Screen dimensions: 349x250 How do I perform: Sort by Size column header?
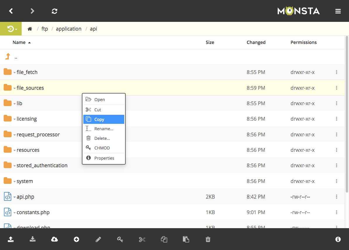(210, 42)
